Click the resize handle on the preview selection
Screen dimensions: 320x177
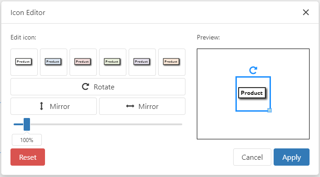pos(270,110)
